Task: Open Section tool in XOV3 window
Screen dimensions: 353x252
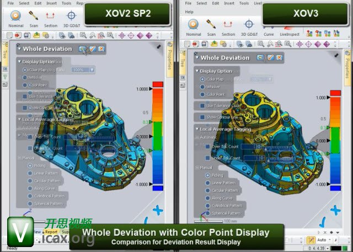Action: pyautogui.click(x=228, y=28)
